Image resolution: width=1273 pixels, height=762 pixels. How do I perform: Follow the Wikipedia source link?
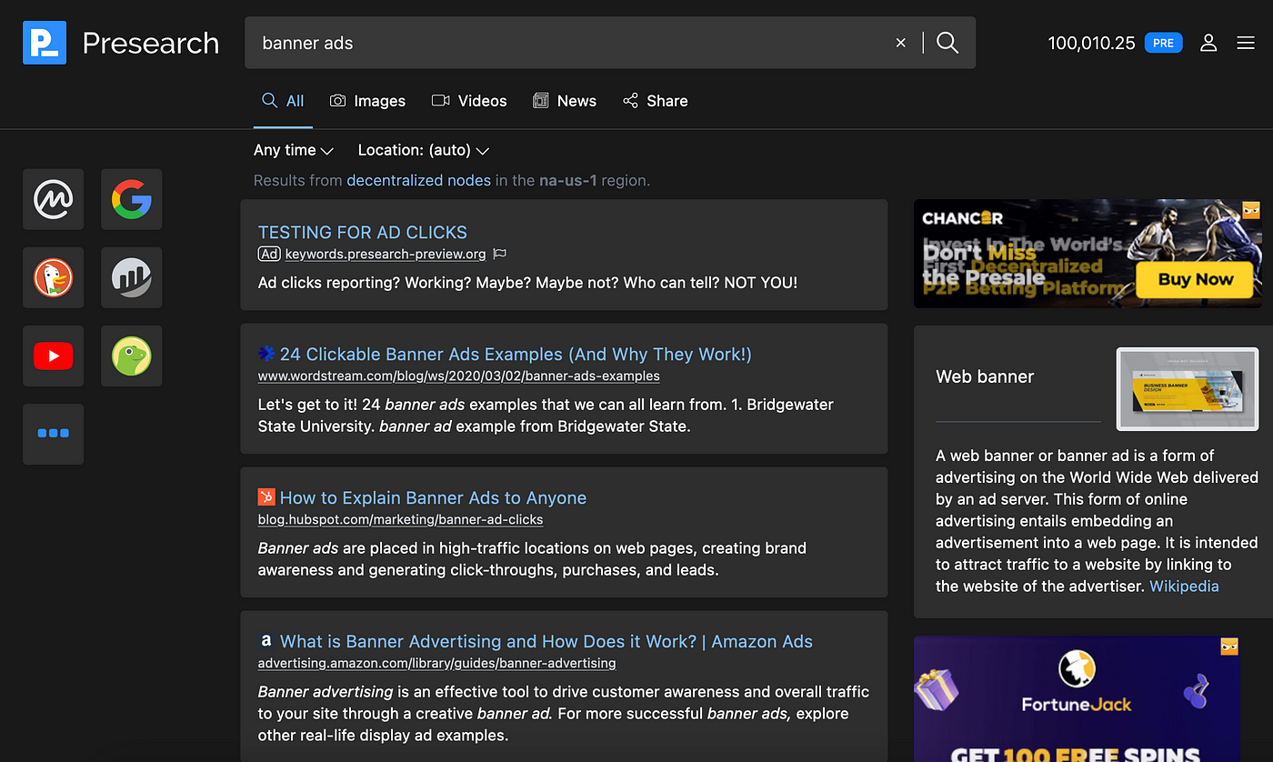[x=1184, y=587]
